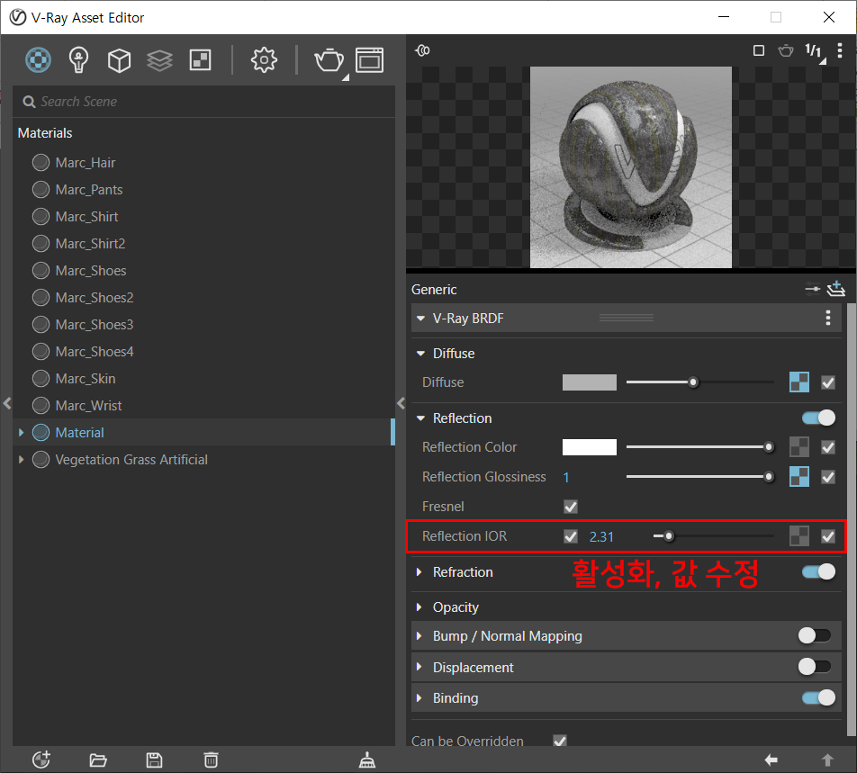Image resolution: width=857 pixels, height=773 pixels.
Task: Click the square icon above preview
Action: click(759, 50)
